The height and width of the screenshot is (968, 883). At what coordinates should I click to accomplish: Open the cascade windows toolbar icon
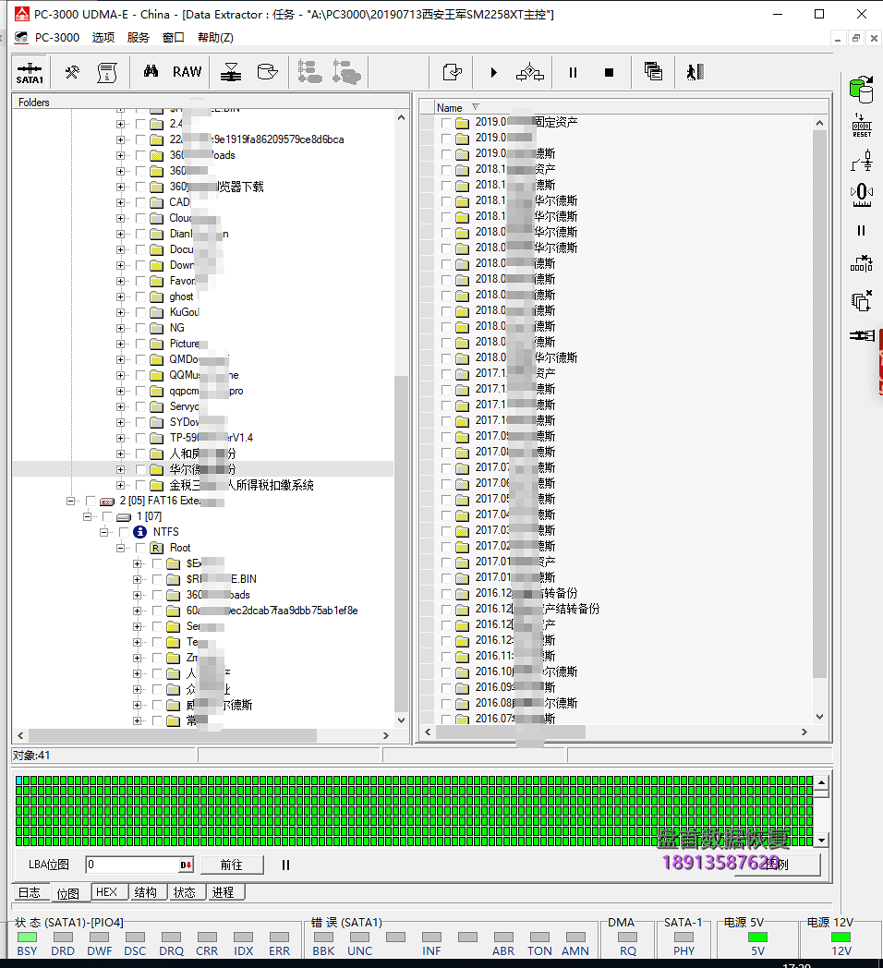(653, 72)
